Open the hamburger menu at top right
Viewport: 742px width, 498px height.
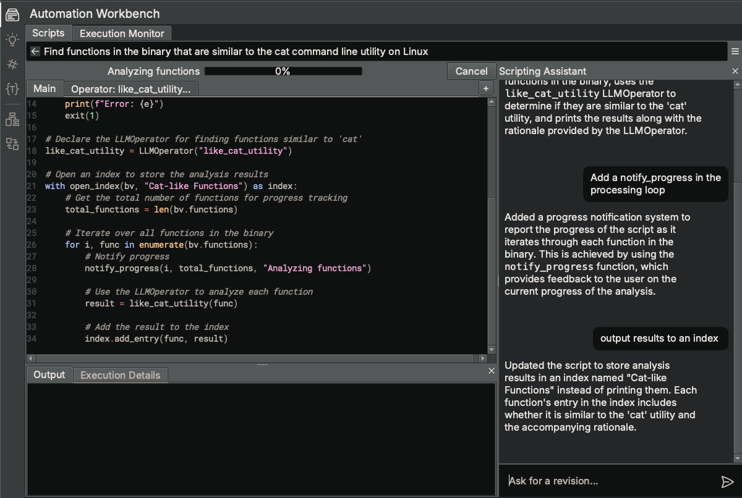tap(735, 51)
